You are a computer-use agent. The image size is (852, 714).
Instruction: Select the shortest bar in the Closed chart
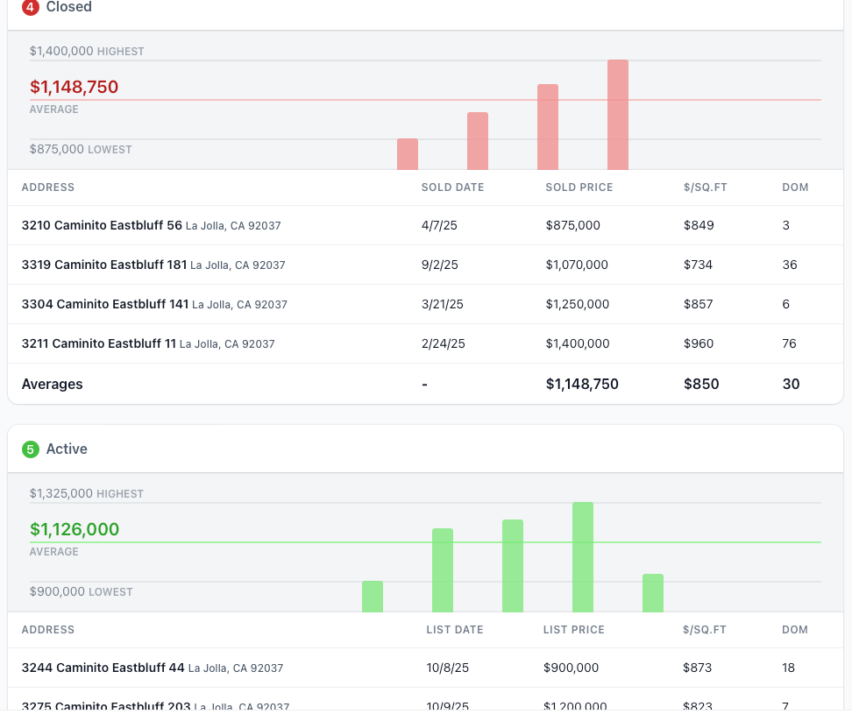pyautogui.click(x=408, y=154)
